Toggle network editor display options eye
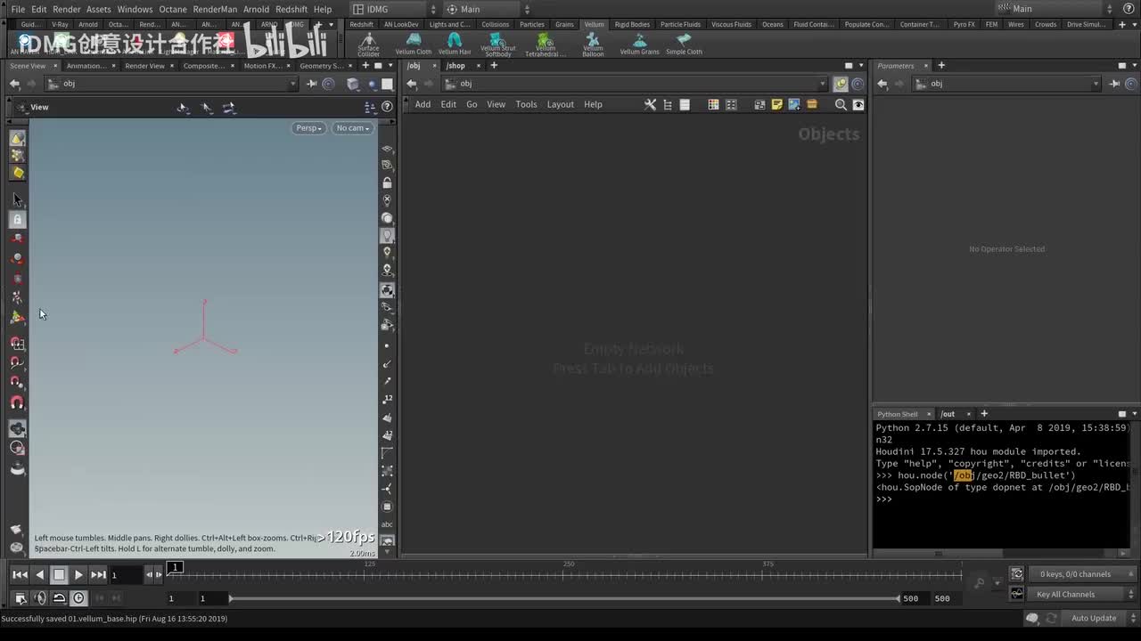The image size is (1141, 641). tap(858, 104)
